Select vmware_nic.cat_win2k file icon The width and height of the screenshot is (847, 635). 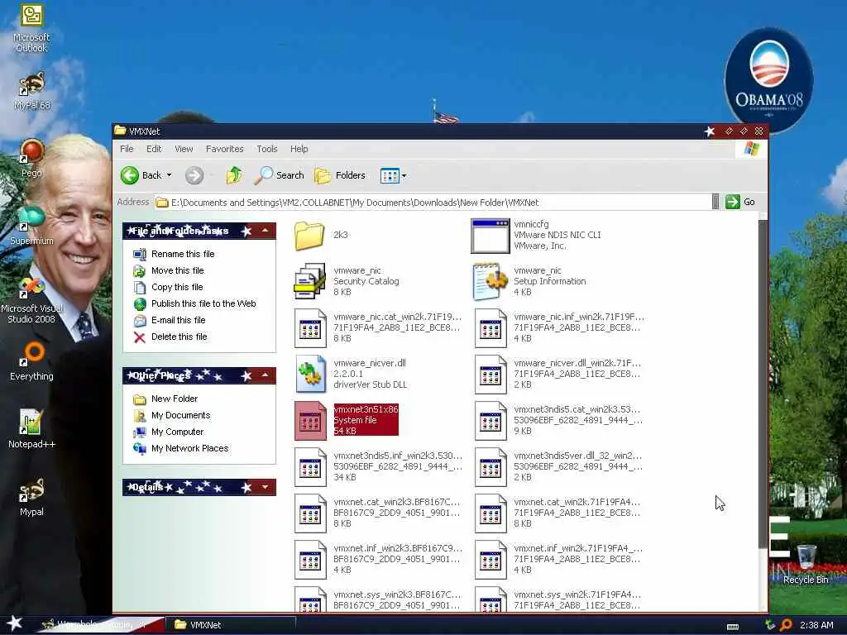(x=311, y=327)
